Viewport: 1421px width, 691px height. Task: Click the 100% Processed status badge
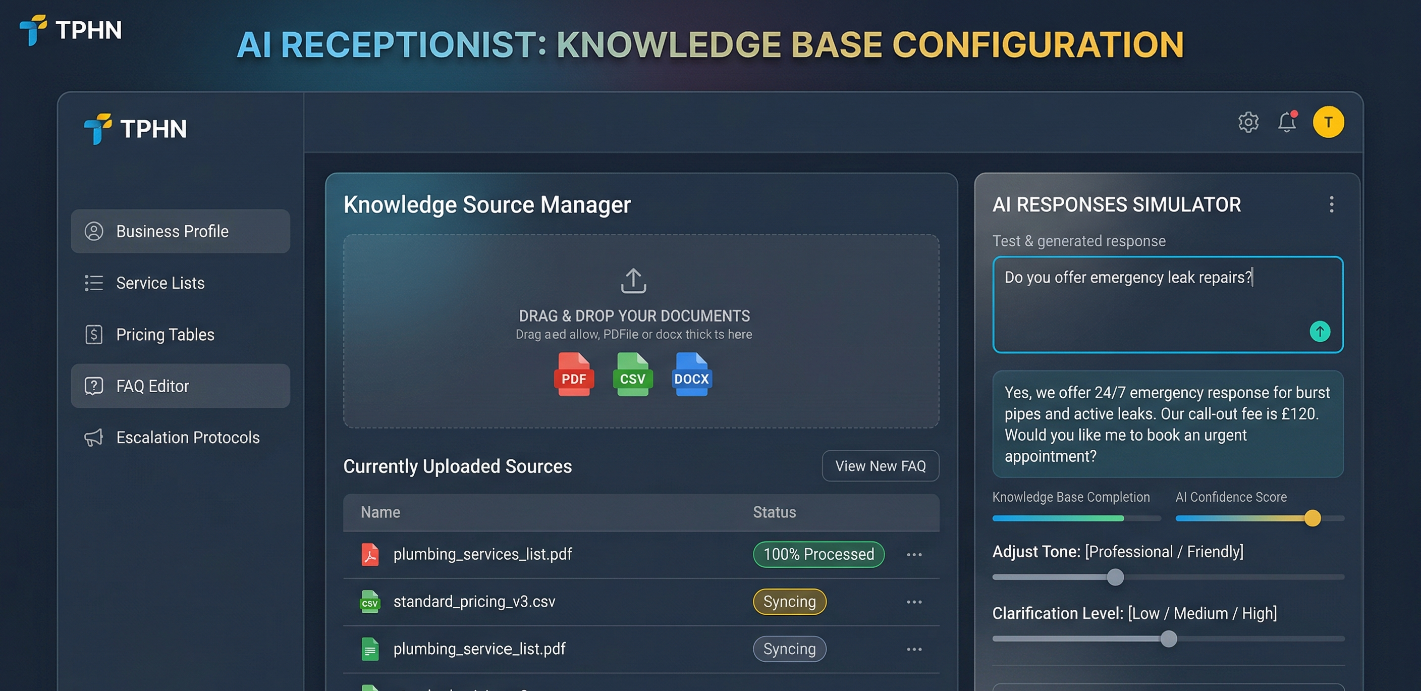point(818,554)
